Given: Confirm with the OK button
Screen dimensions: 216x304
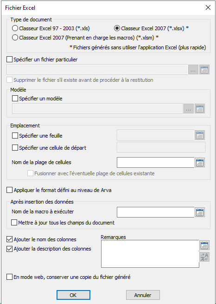Looking at the screenshot, I should tap(73, 295).
